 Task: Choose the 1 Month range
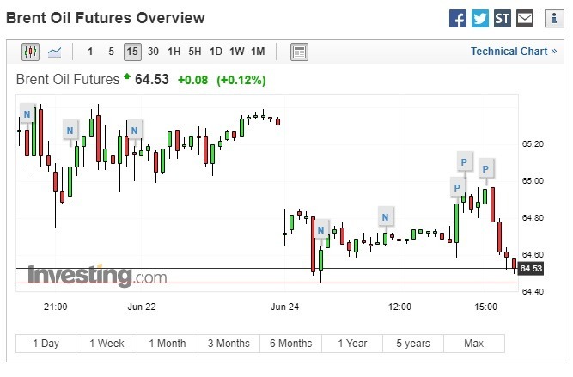pyautogui.click(x=168, y=344)
